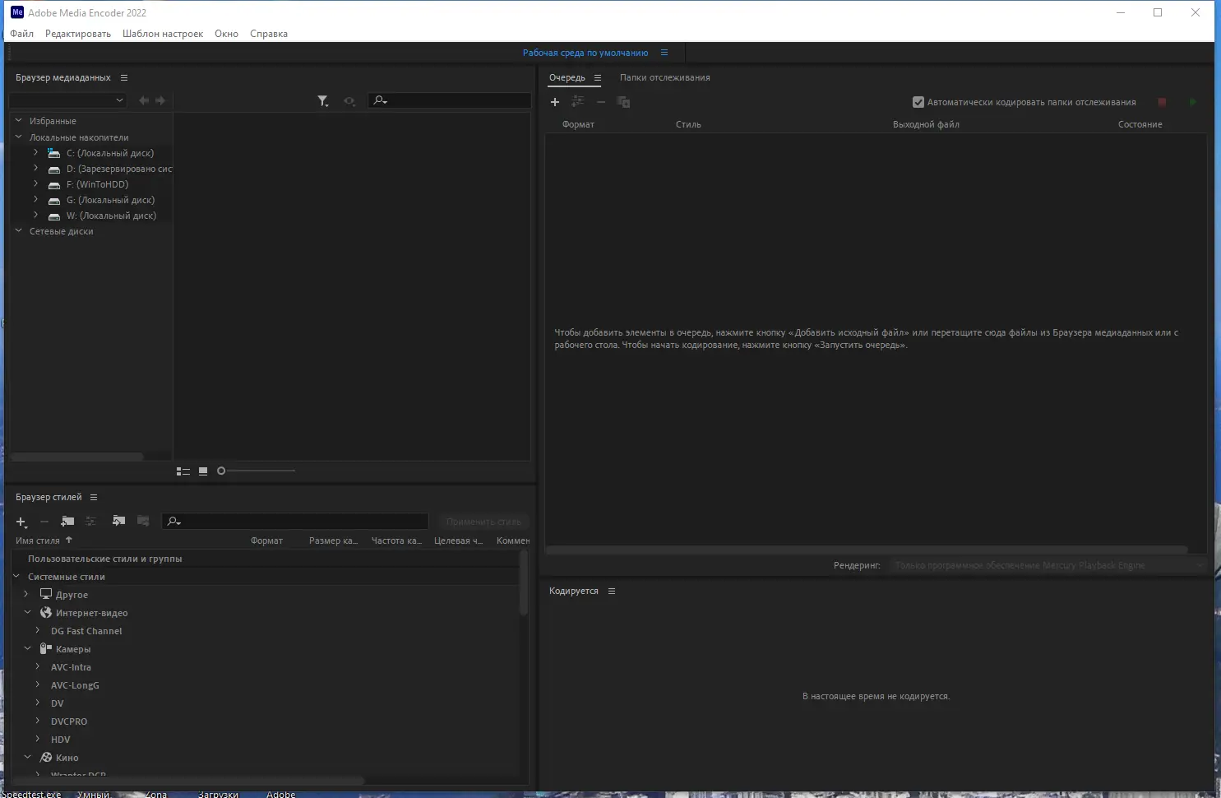1221x798 pixels.
Task: Select Рабочая среда по умолчанию workspace
Action: click(585, 53)
